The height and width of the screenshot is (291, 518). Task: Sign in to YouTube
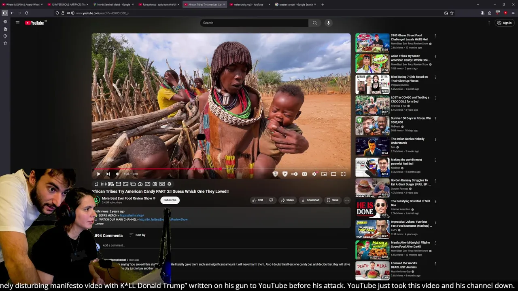click(504, 23)
